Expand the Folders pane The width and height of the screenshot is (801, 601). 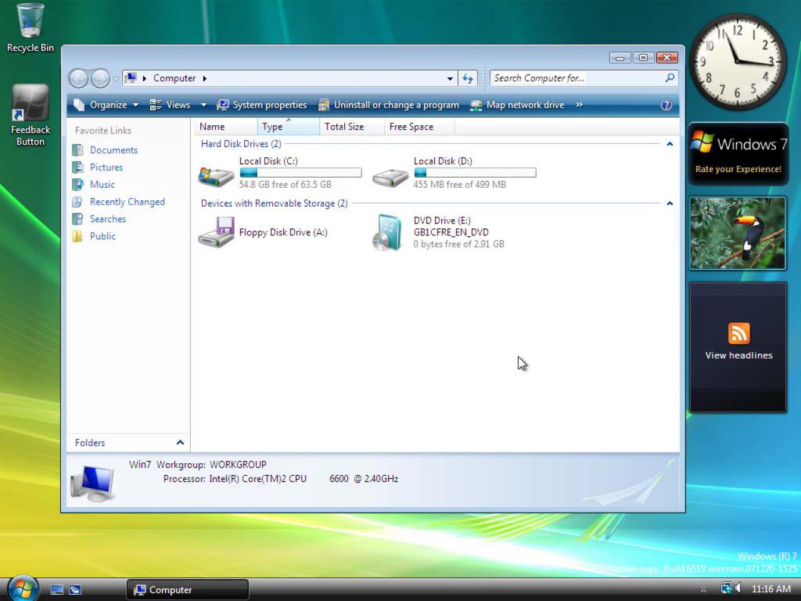(180, 443)
